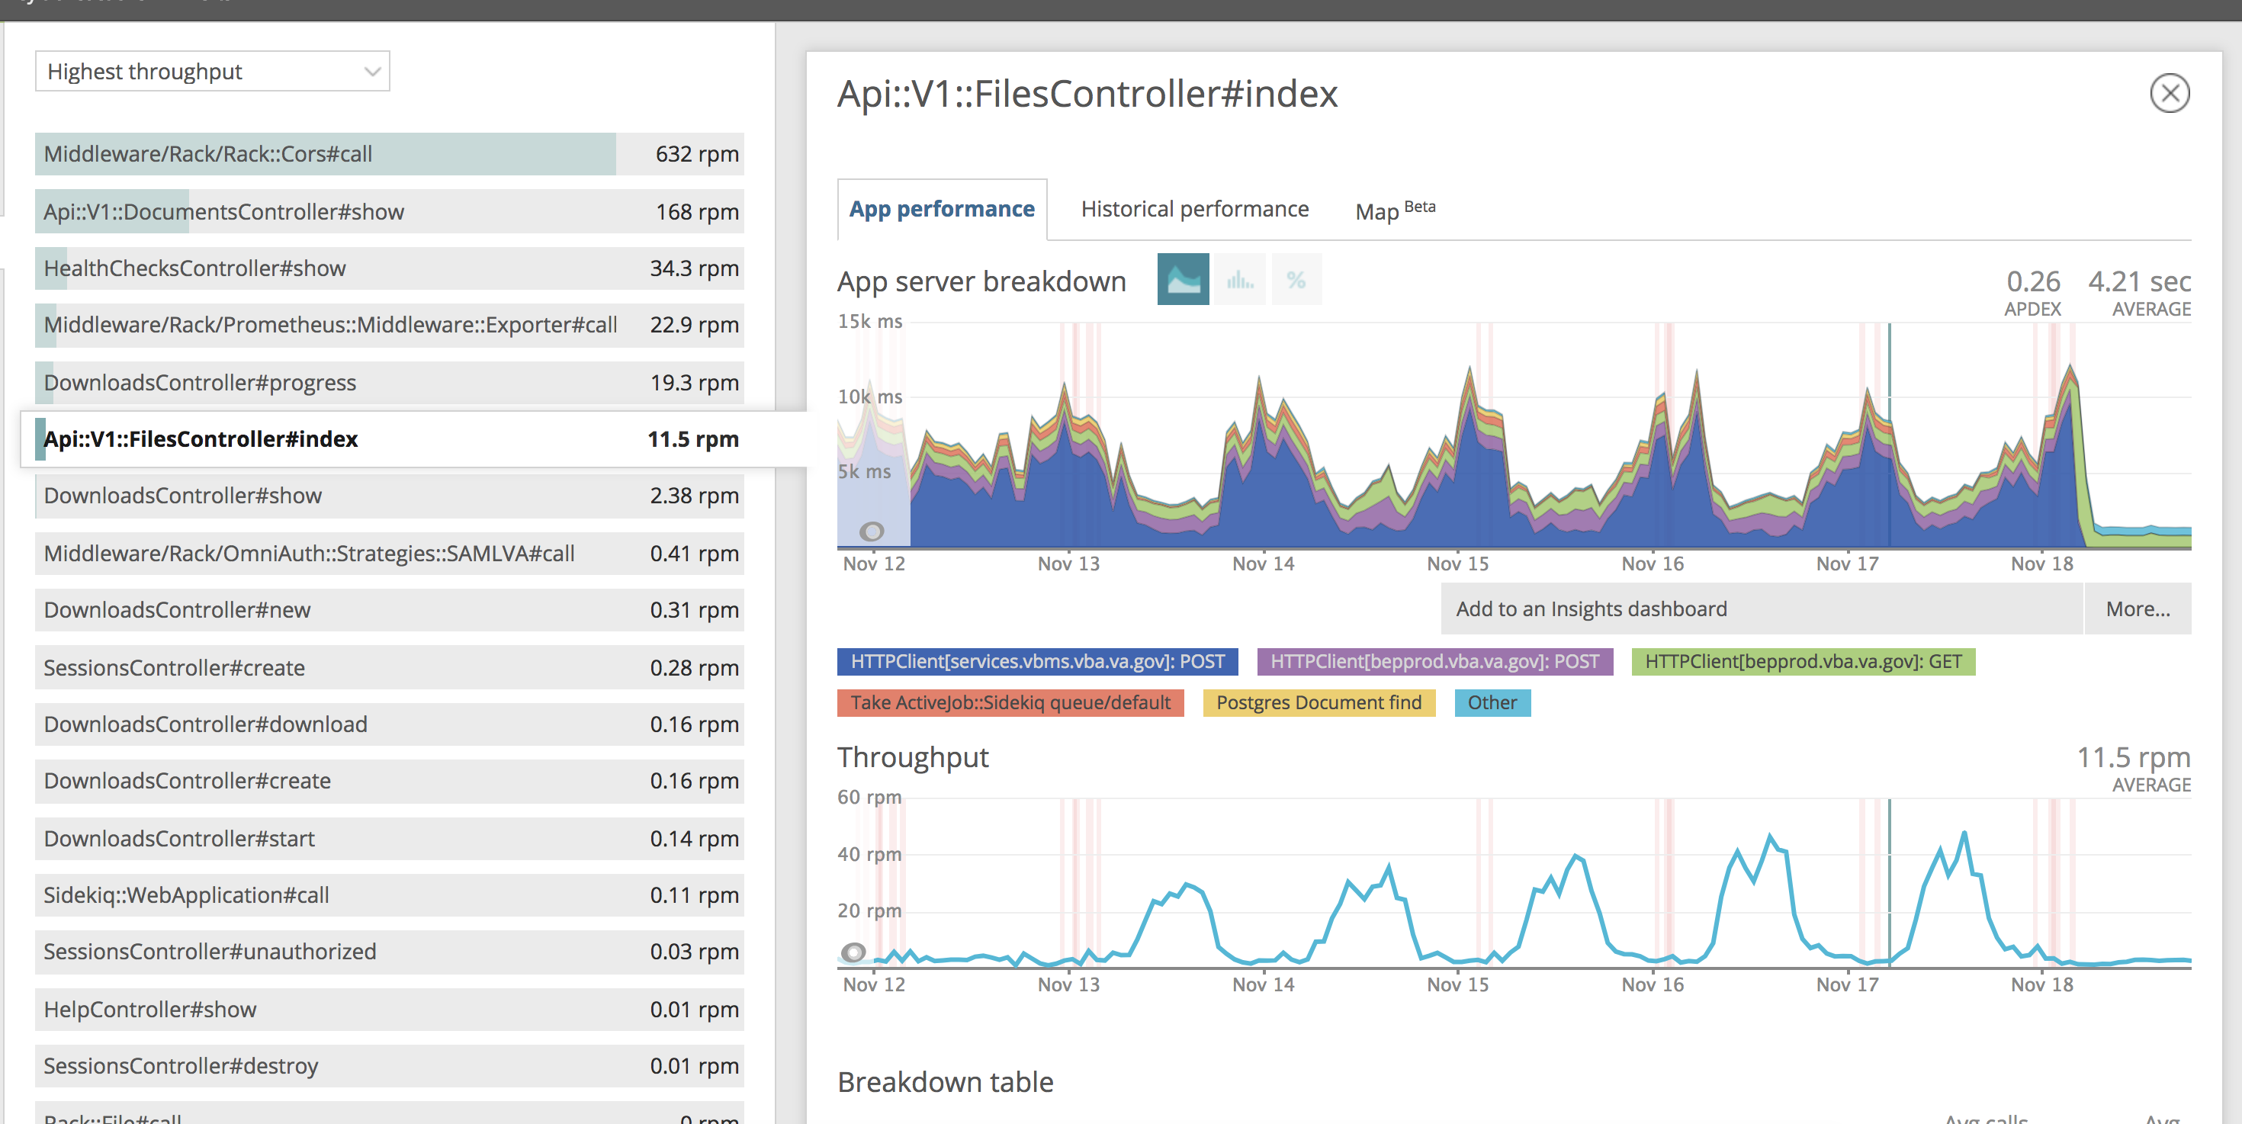Open the Highest throughput sort dropdown
This screenshot has height=1124, width=2242.
[x=212, y=72]
